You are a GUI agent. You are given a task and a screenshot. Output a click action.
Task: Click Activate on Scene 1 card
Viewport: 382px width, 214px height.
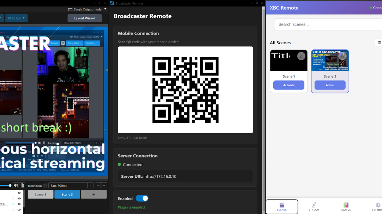(289, 85)
